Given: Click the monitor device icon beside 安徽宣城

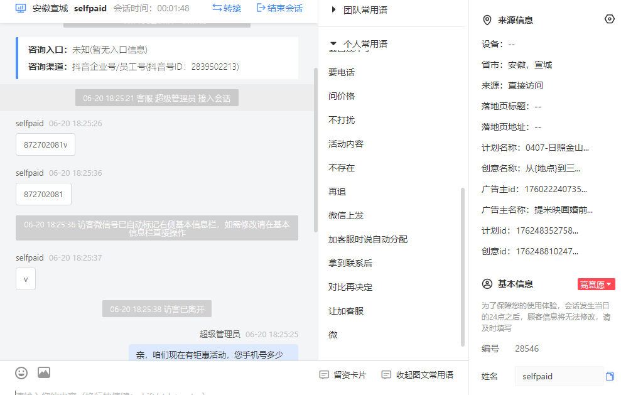Looking at the screenshot, I should point(21,8).
